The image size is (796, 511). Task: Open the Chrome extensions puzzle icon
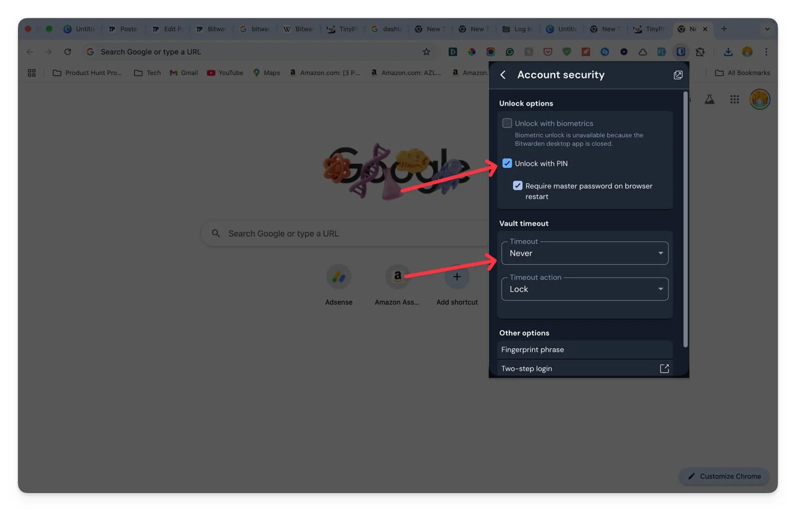(x=700, y=52)
